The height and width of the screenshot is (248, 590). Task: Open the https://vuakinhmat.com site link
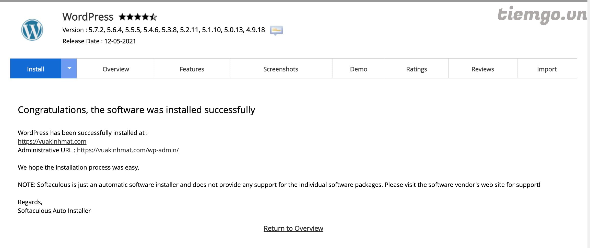click(x=52, y=141)
